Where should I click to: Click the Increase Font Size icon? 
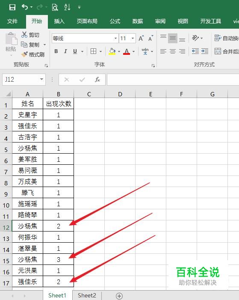click(x=141, y=38)
